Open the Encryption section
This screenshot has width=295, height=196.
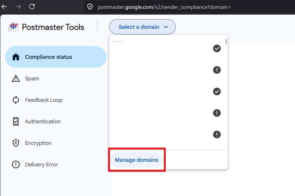coord(56,143)
